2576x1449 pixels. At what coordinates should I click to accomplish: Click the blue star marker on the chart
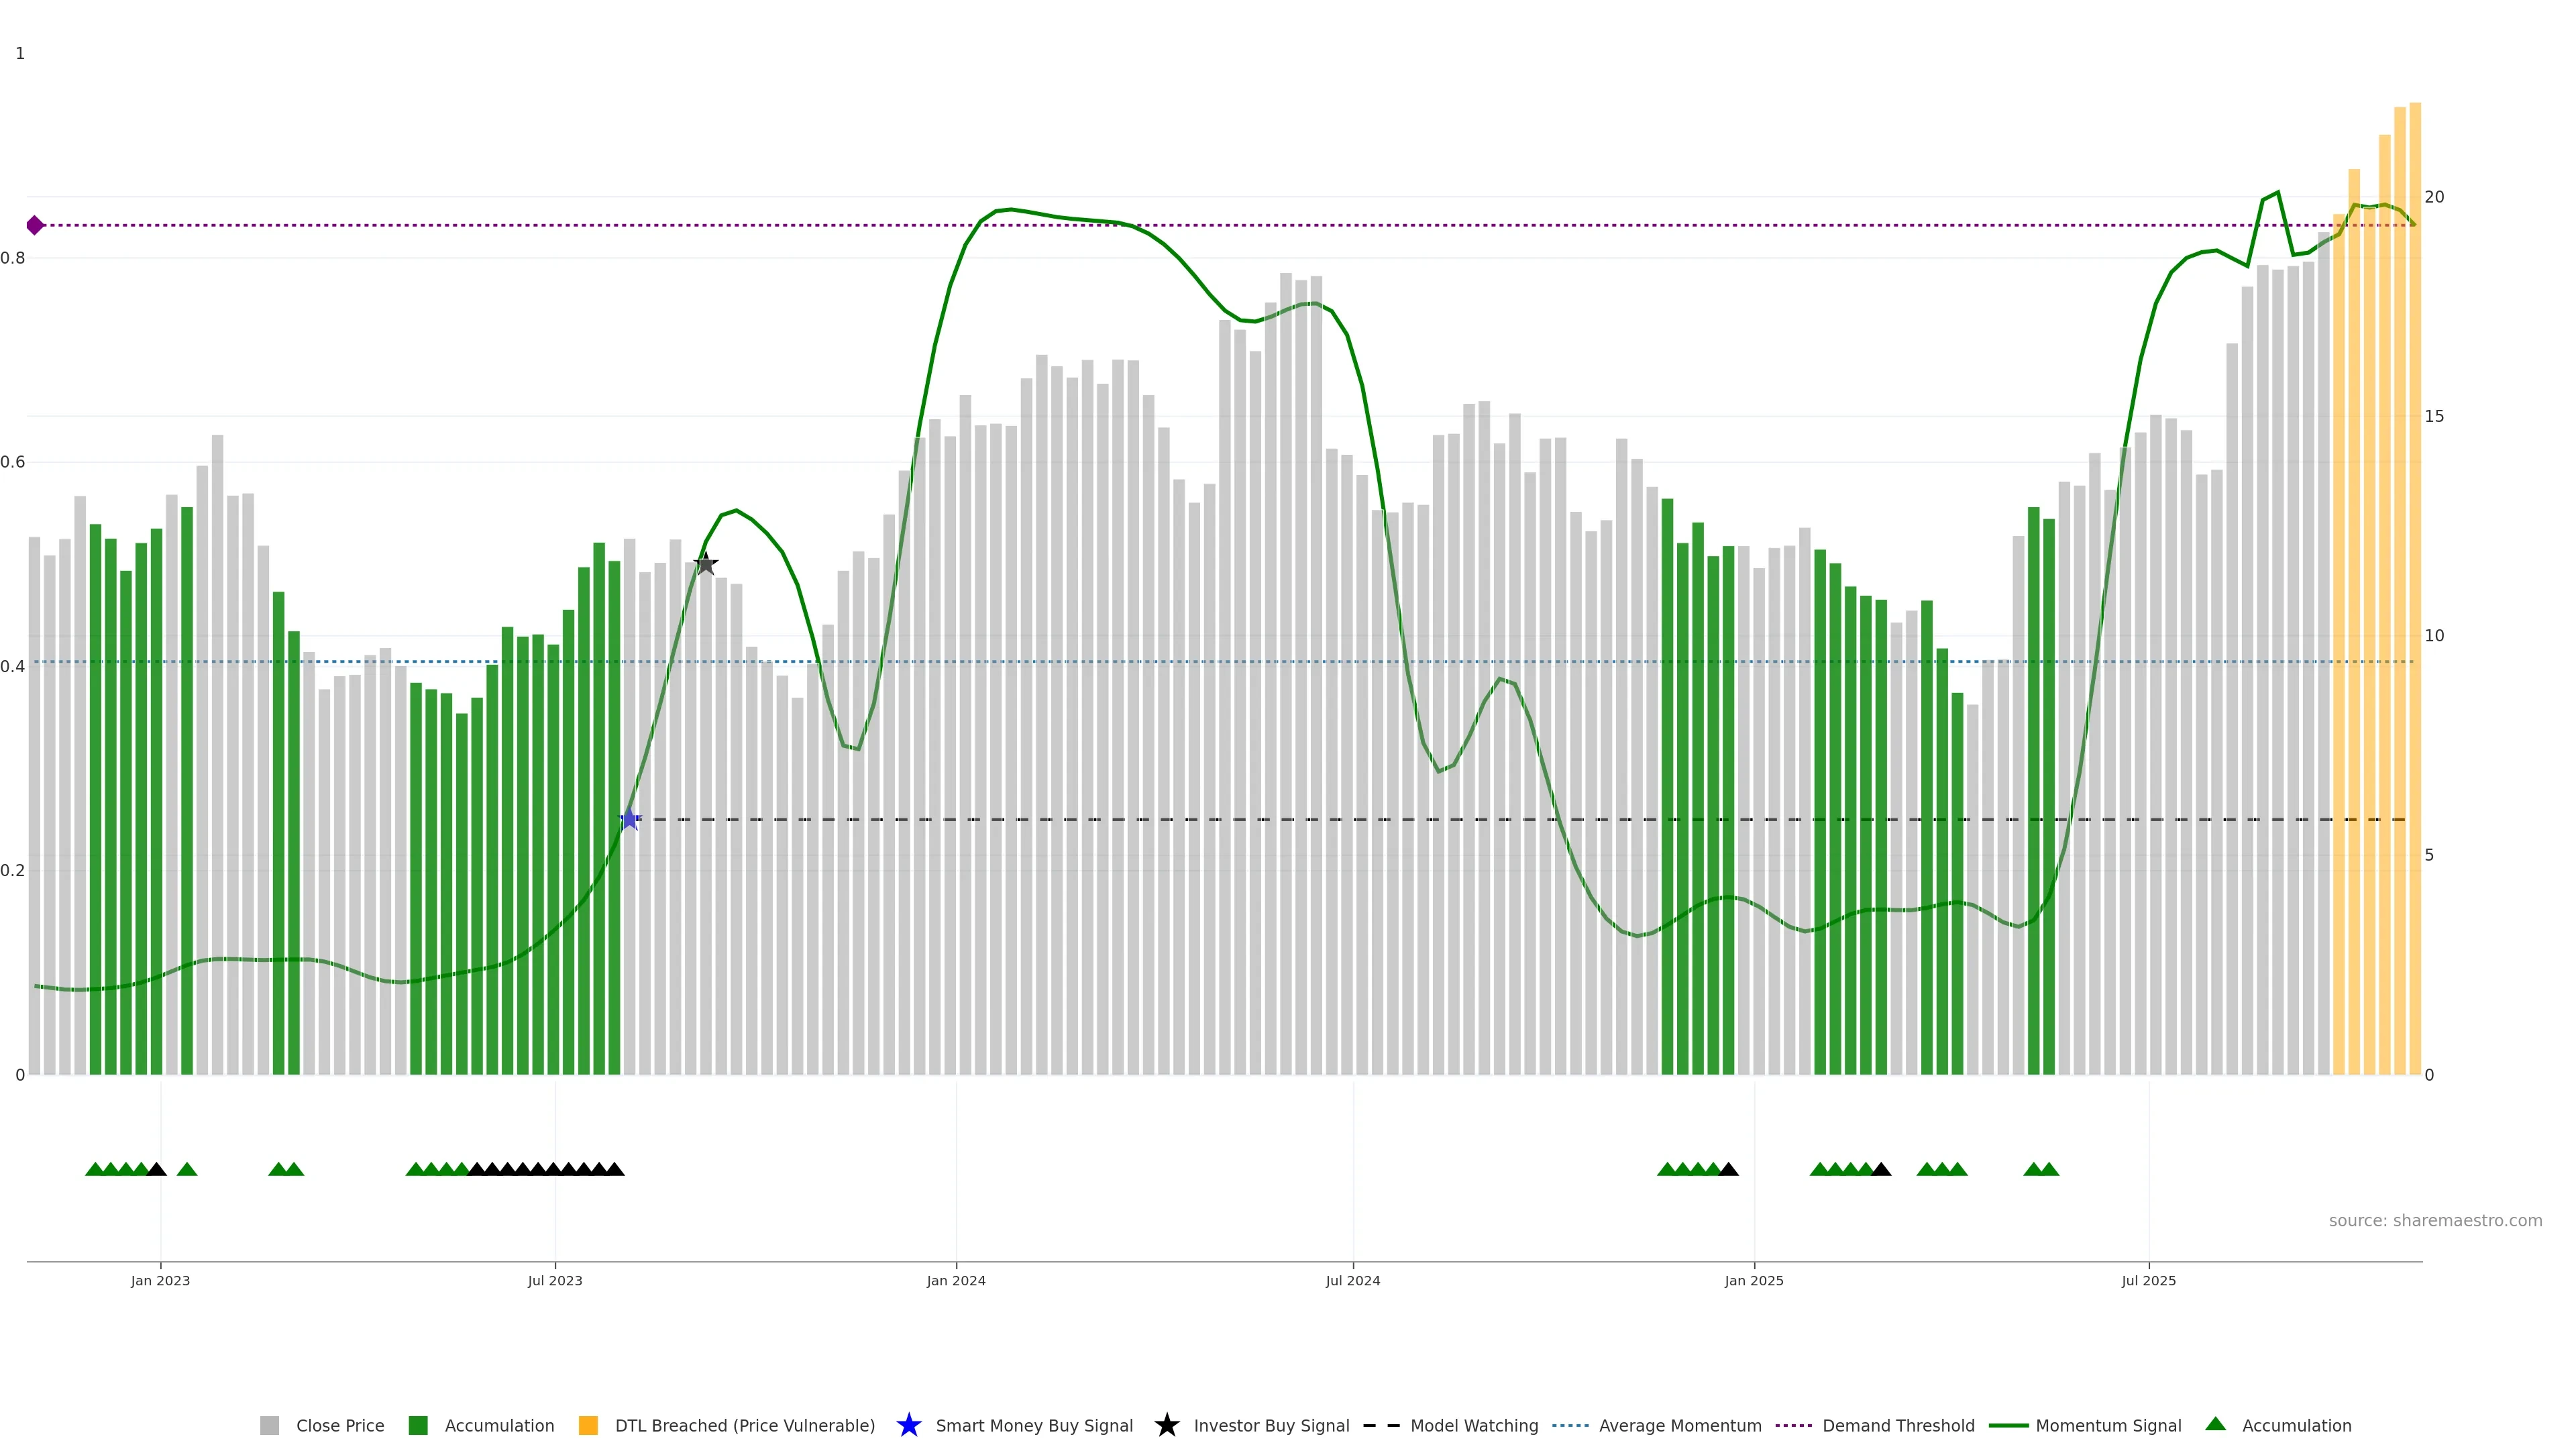(629, 820)
